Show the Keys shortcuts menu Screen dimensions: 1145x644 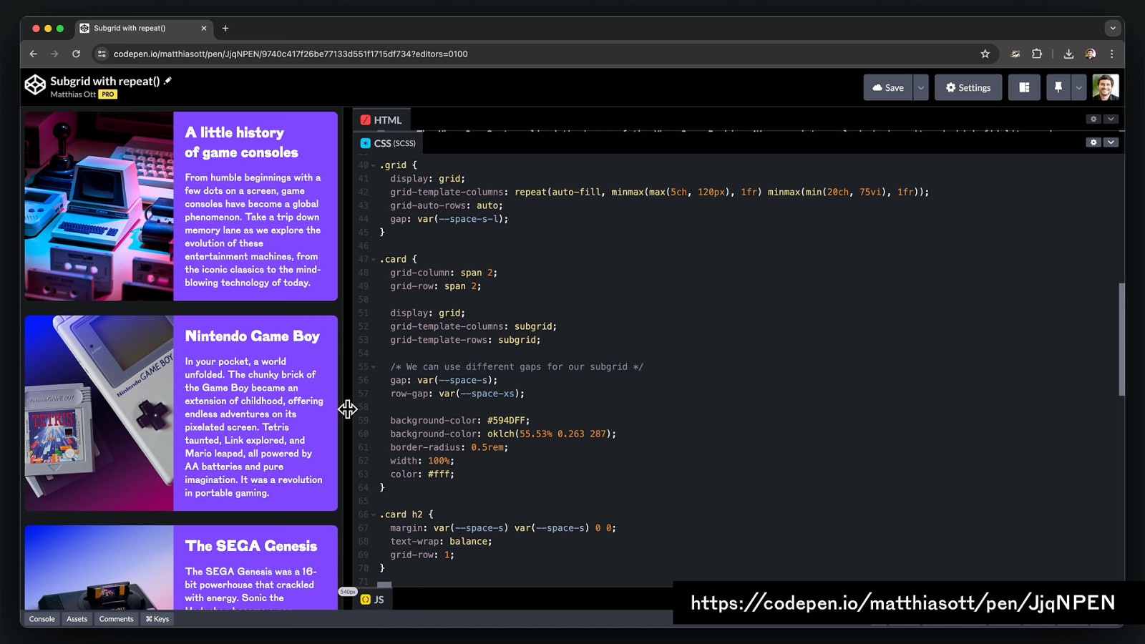(157, 619)
